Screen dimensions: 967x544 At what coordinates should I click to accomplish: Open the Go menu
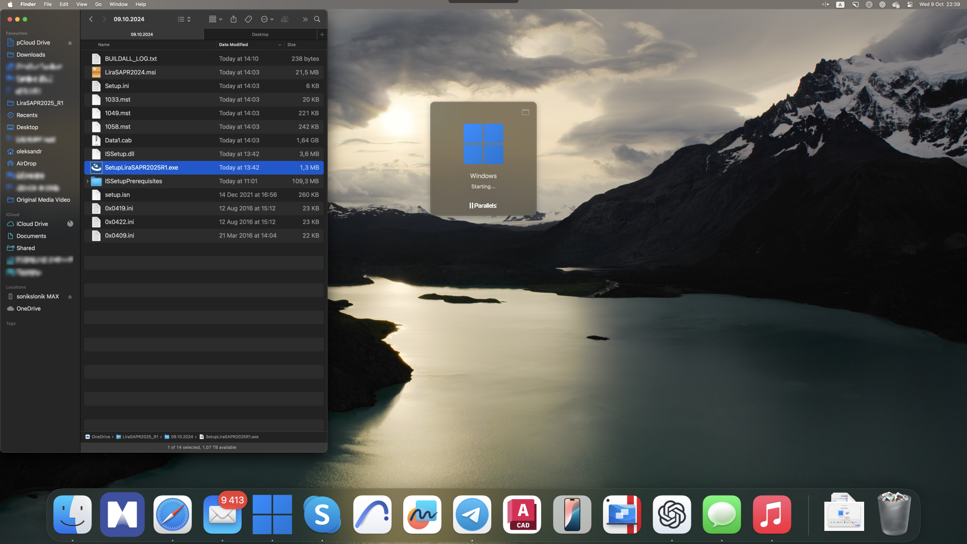point(98,4)
